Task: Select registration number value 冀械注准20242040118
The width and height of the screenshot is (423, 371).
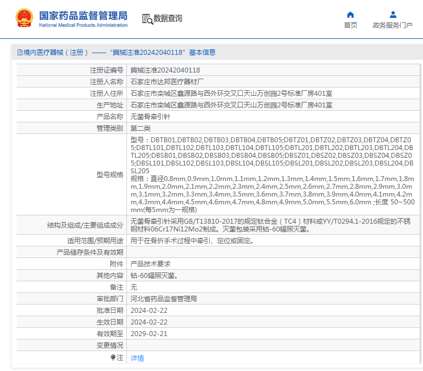Action: 165,70
